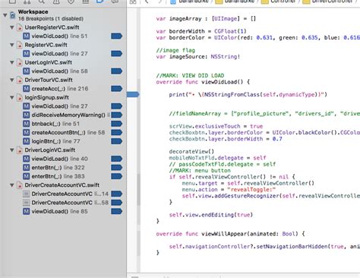
Task: Collapse the DriverTourVC.swift group triangle
Action: [12, 80]
